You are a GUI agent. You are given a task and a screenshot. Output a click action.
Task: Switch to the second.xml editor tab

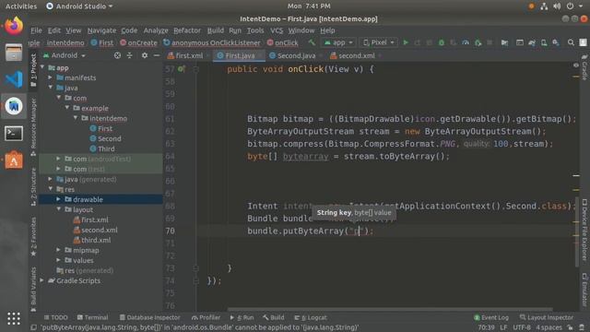pos(356,55)
